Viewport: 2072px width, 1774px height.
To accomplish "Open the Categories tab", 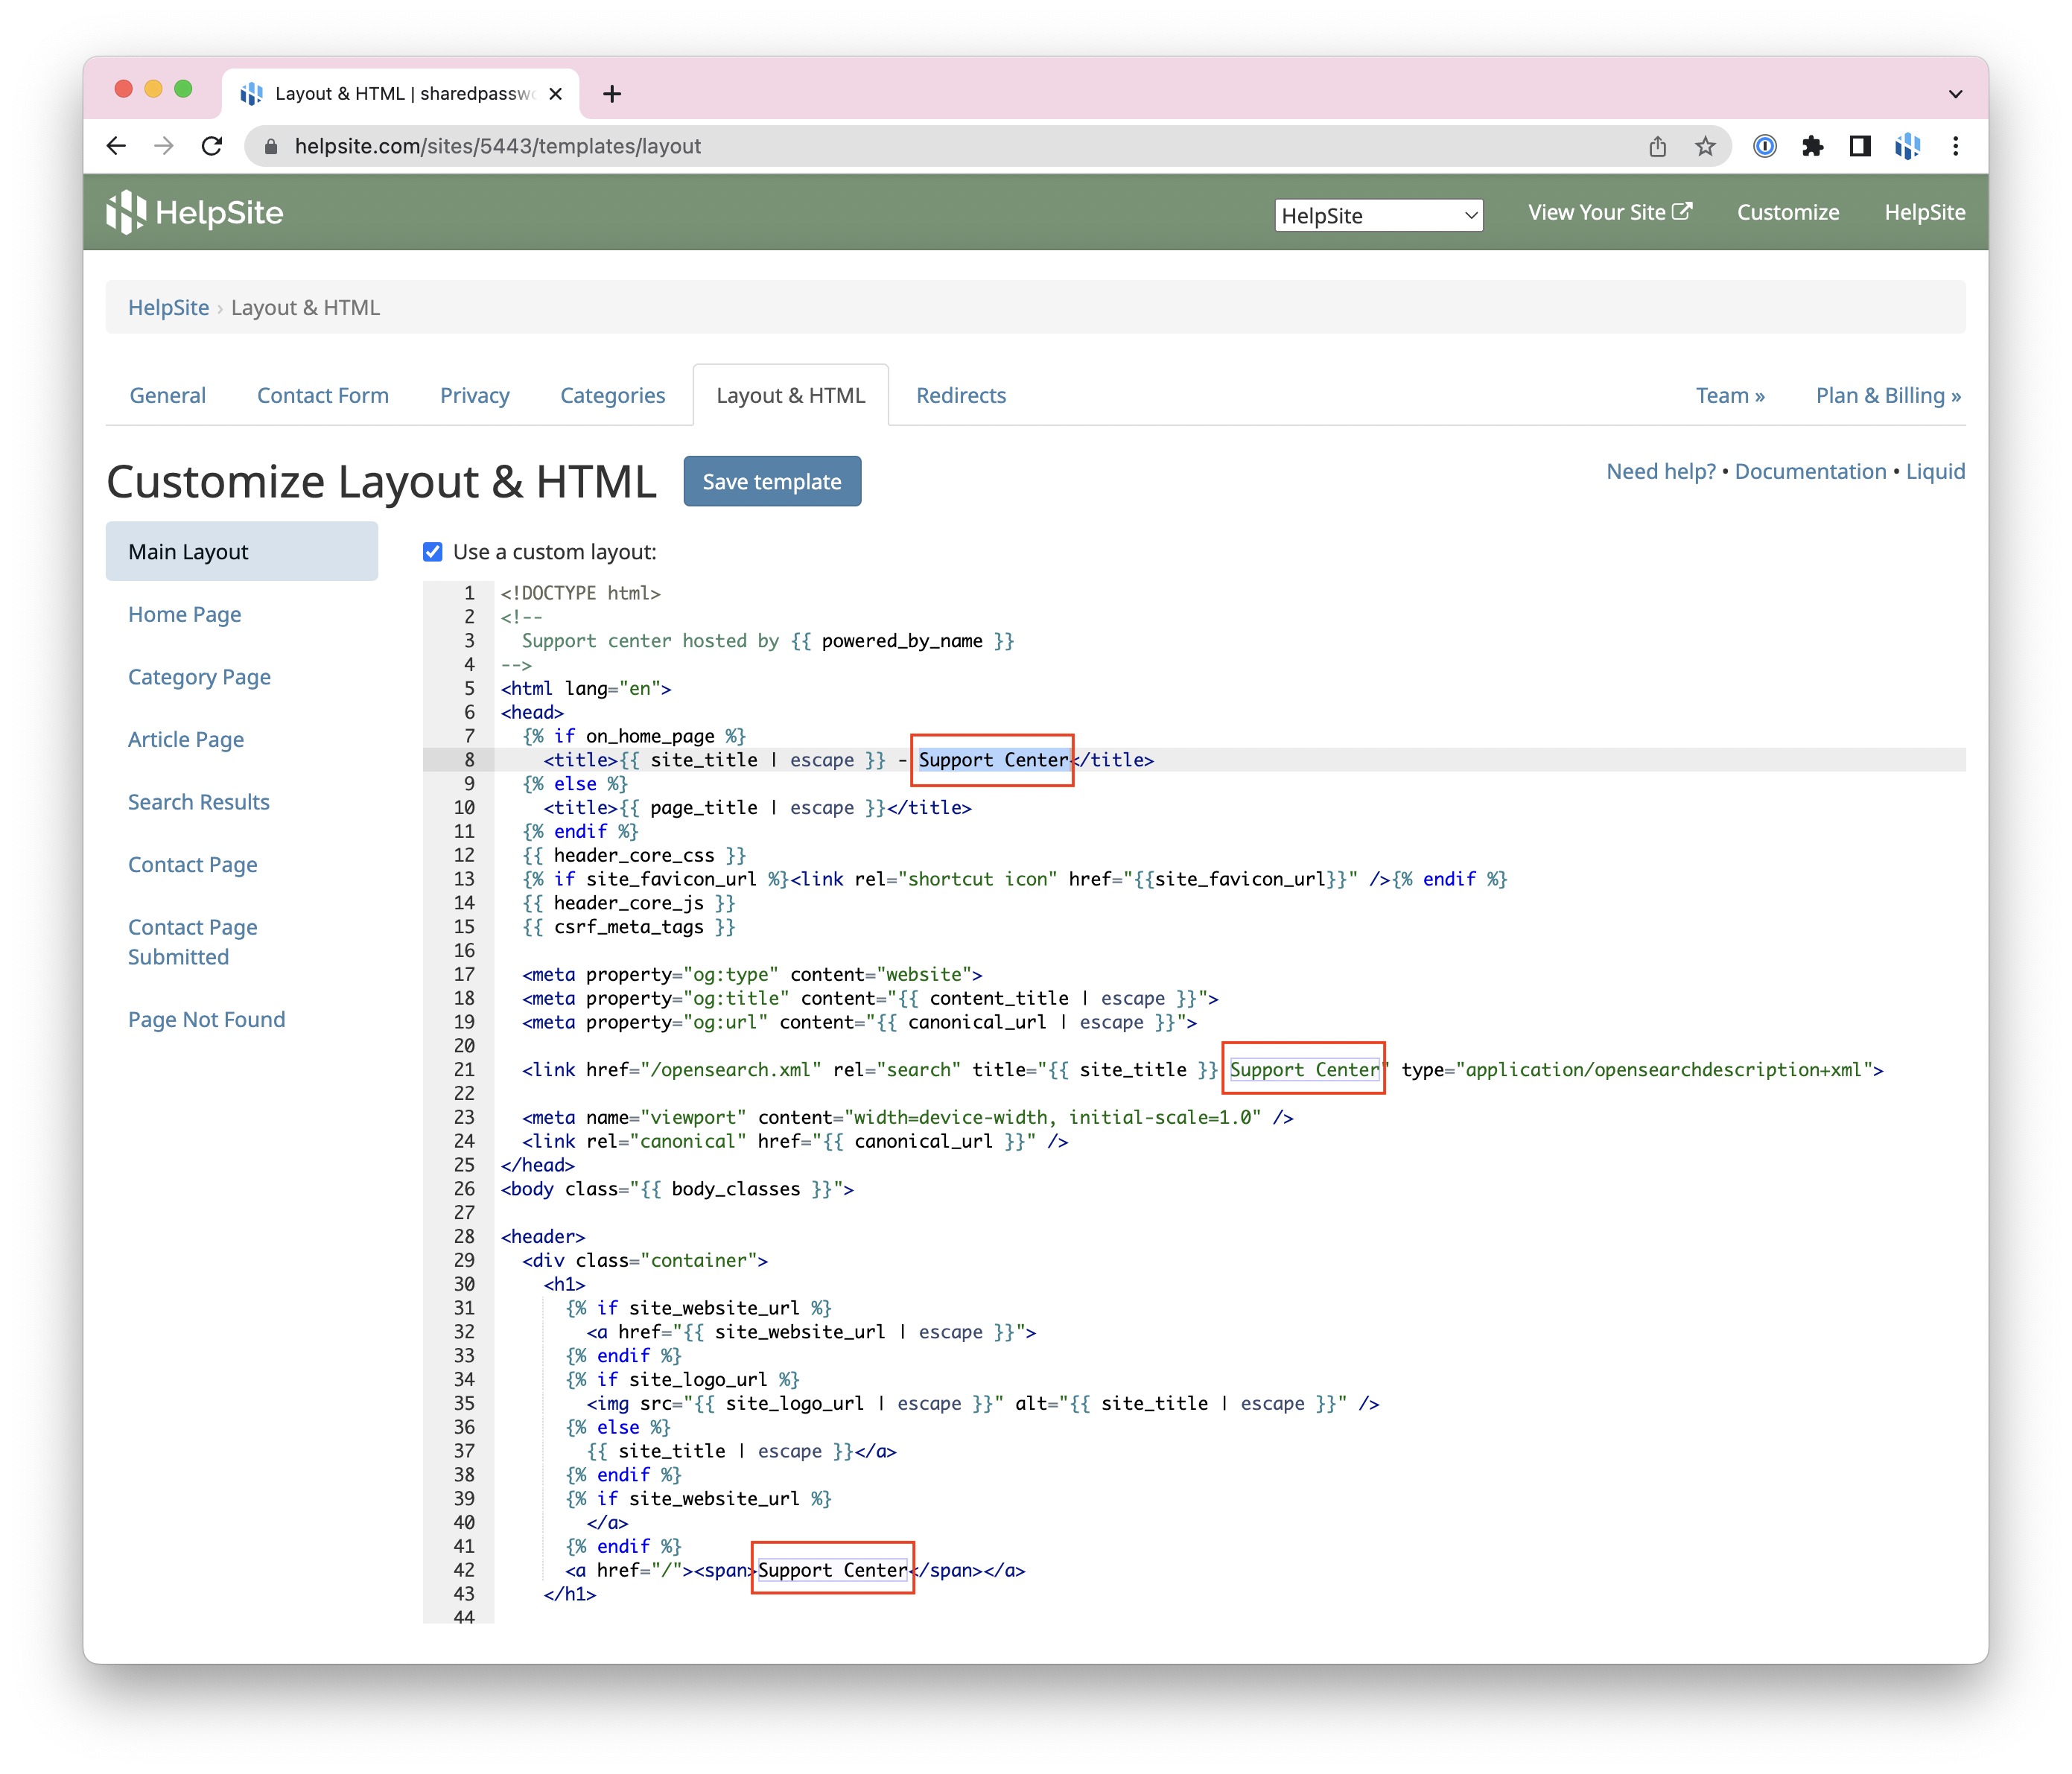I will point(612,395).
